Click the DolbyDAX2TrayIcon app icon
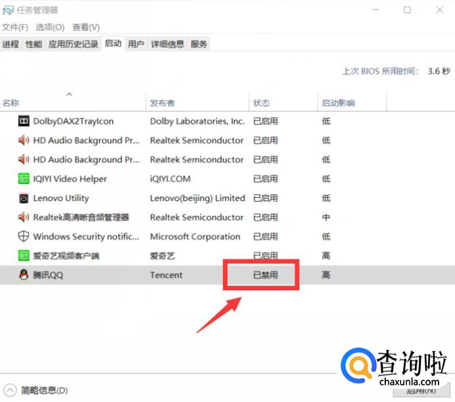The height and width of the screenshot is (402, 455). tap(24, 121)
